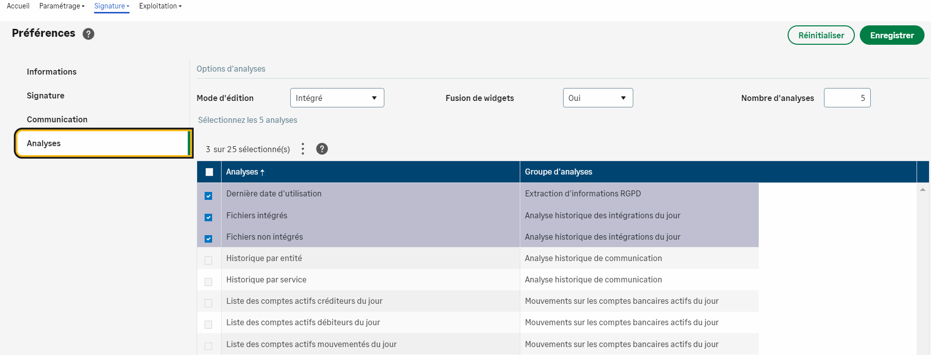Viewport: 931px width, 355px height.
Task: Go to the Accueil page
Action: click(x=18, y=6)
